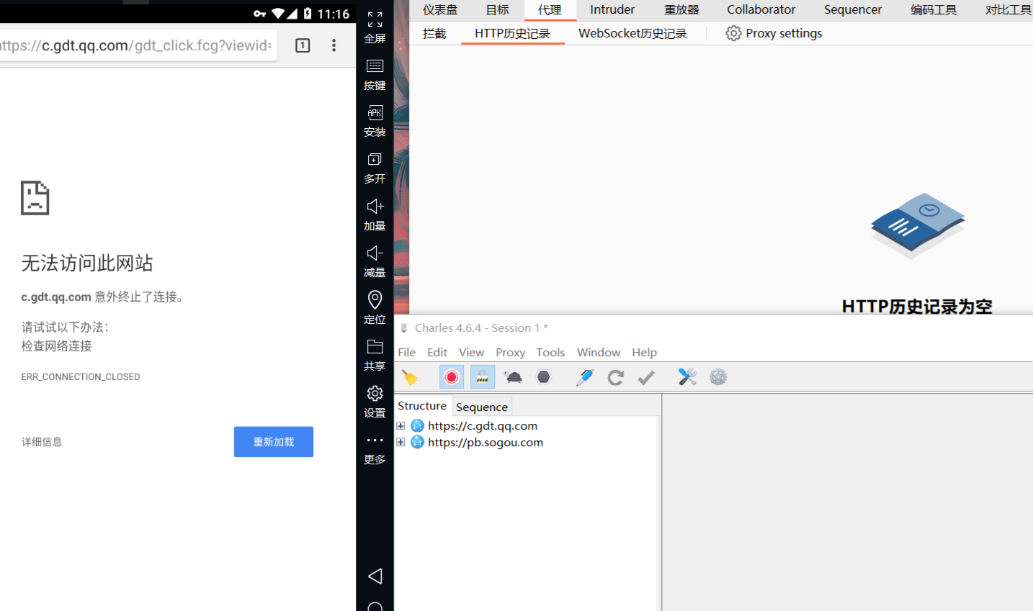Open the Charles Proxy menu

510,353
